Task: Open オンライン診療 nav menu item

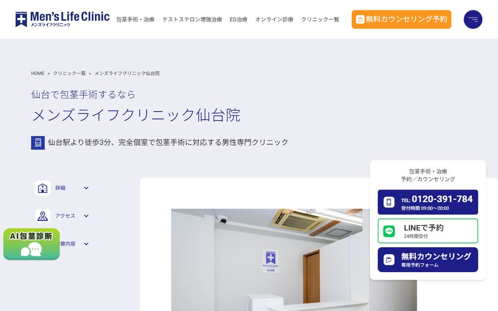Action: [x=274, y=19]
